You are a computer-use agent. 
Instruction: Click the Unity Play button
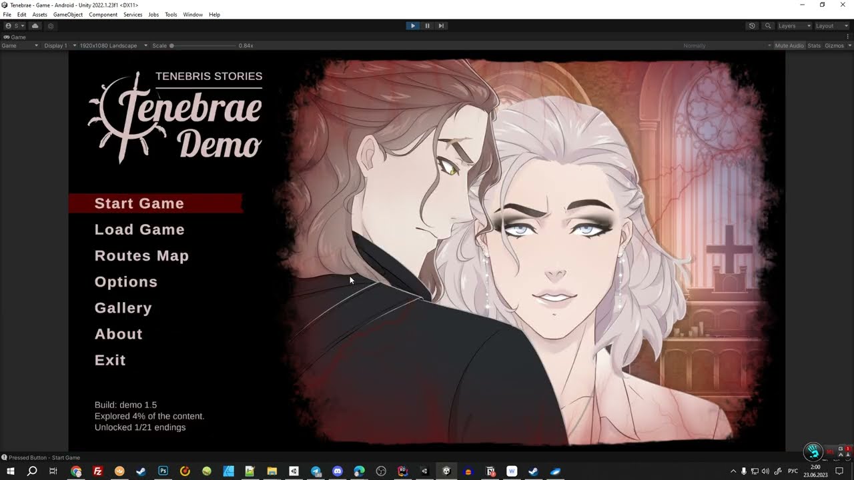[x=413, y=26]
